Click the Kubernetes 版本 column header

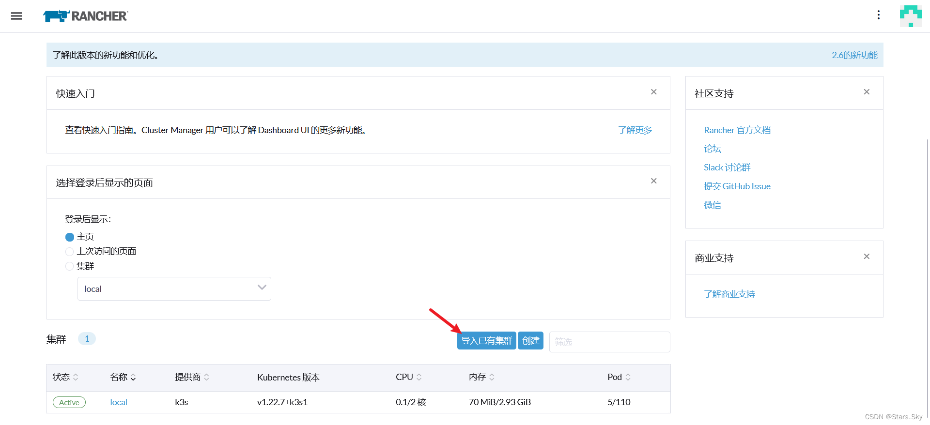(288, 378)
